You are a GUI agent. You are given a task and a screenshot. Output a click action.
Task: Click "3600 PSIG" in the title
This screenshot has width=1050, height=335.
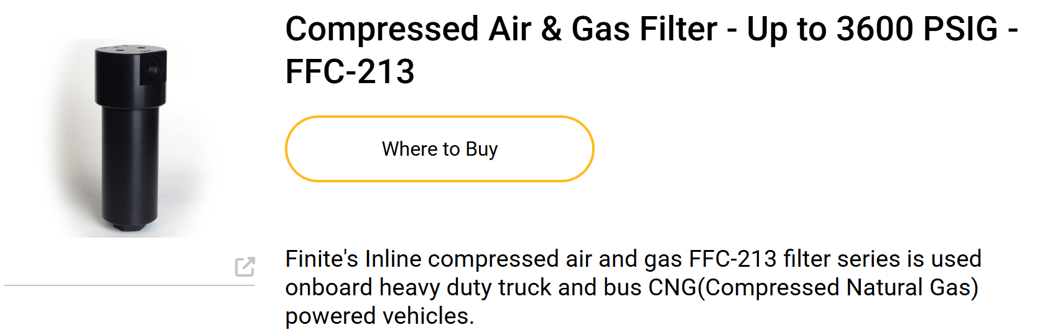(x=917, y=29)
